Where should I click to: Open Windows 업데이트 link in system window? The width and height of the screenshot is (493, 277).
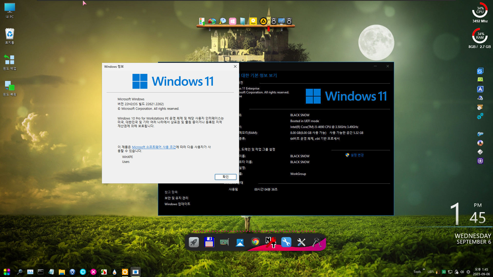point(177,204)
